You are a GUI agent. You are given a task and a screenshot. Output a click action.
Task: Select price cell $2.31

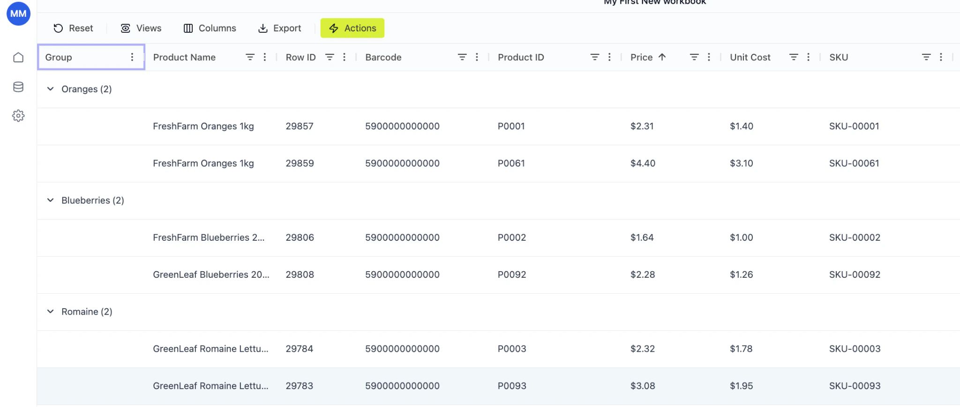642,126
